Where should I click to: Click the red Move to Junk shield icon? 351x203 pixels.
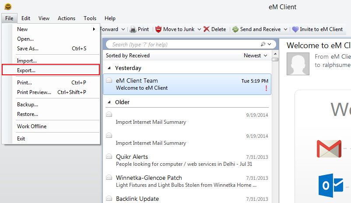tap(158, 29)
